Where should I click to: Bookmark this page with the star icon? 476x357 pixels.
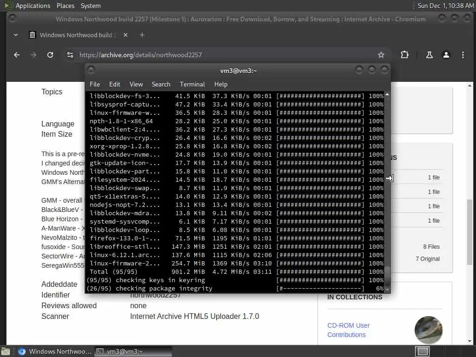click(x=381, y=55)
